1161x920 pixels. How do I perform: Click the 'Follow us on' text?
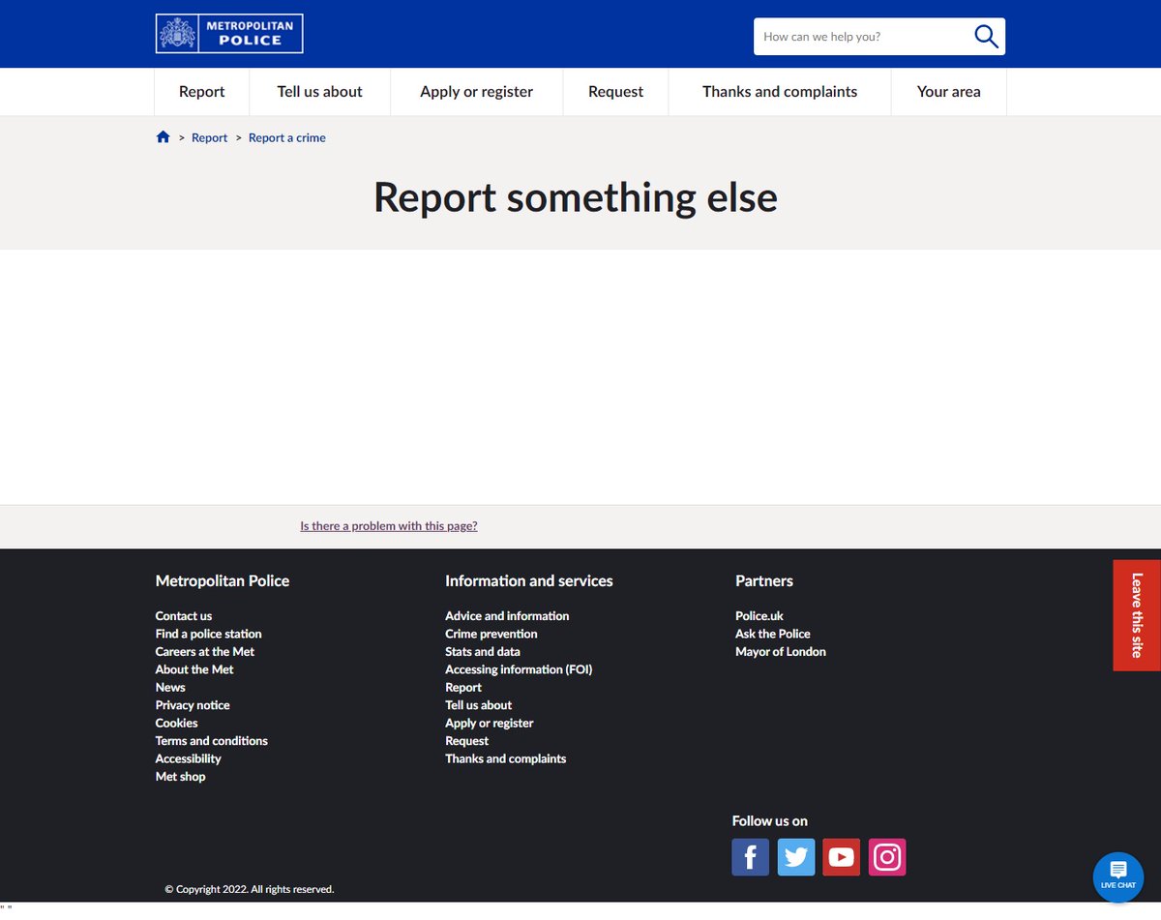click(x=770, y=821)
